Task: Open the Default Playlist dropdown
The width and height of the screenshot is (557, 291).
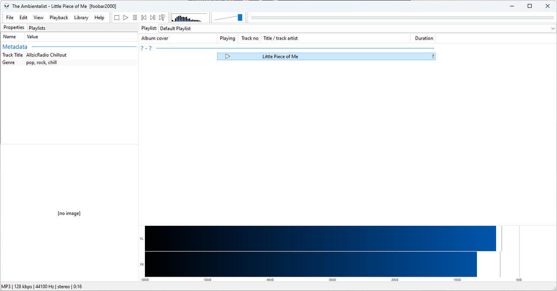Action: click(x=357, y=28)
